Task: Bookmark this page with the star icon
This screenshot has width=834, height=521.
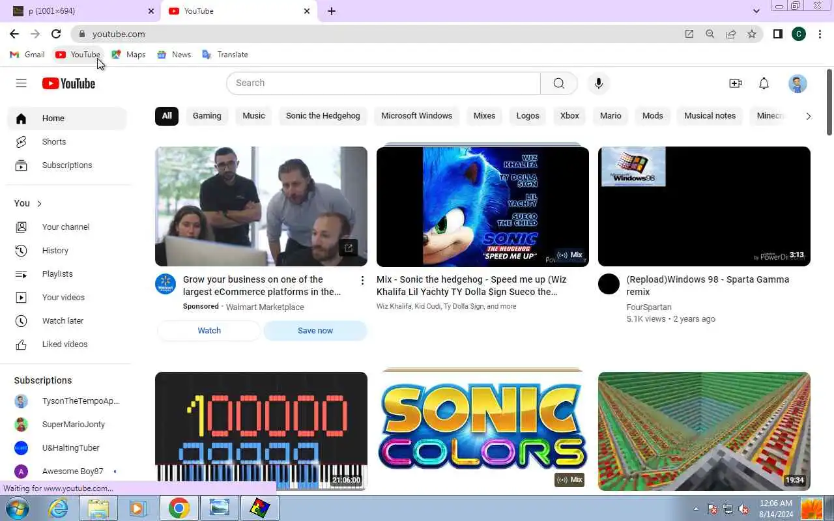Action: (x=752, y=34)
